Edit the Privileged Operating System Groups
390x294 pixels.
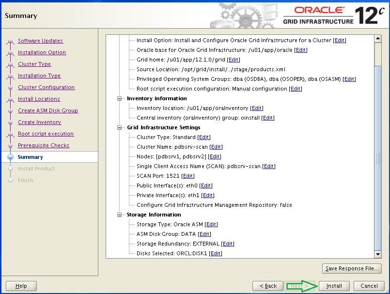click(x=349, y=79)
